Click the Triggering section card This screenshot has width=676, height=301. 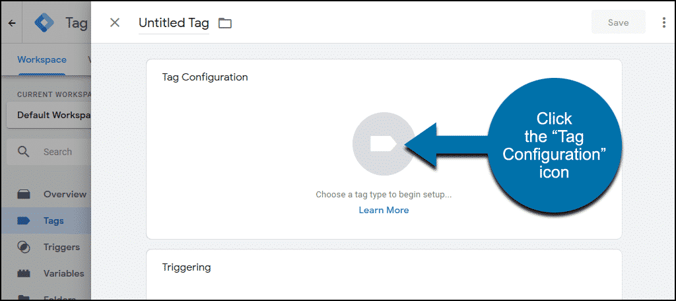tap(384, 274)
